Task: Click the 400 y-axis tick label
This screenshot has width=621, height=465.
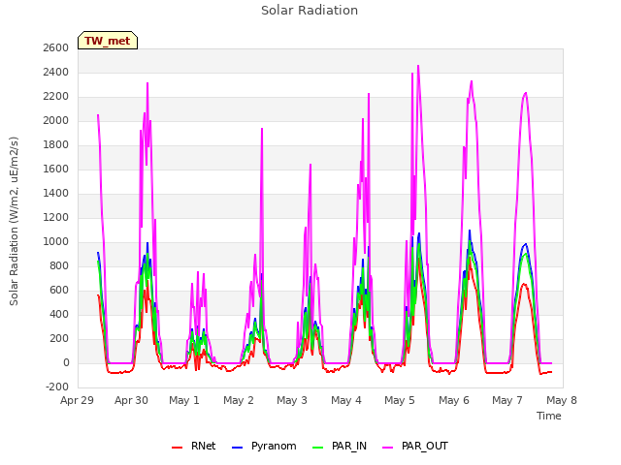Action: 59,314
